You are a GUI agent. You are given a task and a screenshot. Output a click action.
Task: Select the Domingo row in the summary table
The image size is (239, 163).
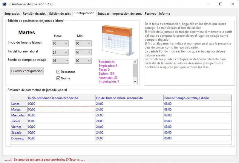coord(19,139)
